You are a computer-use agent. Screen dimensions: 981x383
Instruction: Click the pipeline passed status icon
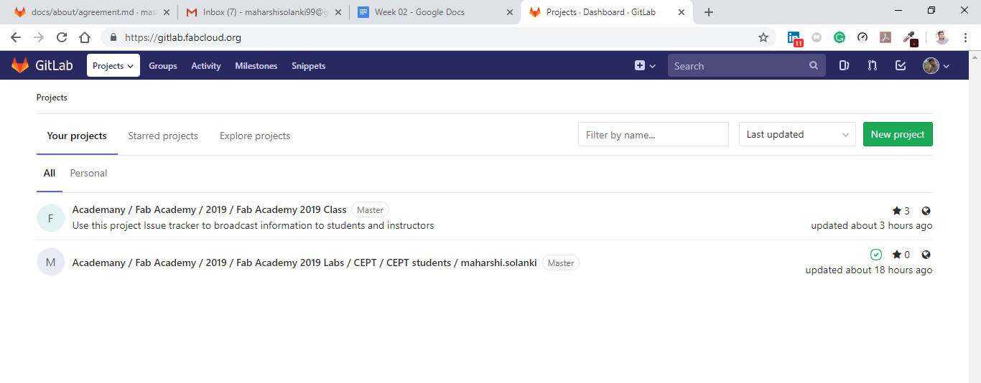pos(875,255)
